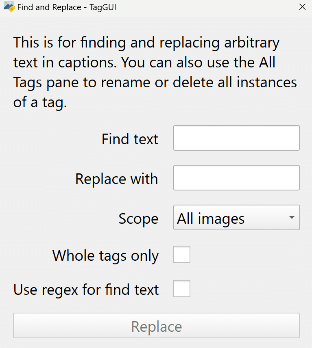312x348 pixels.
Task: Focus the Replace with input field
Action: tap(236, 177)
